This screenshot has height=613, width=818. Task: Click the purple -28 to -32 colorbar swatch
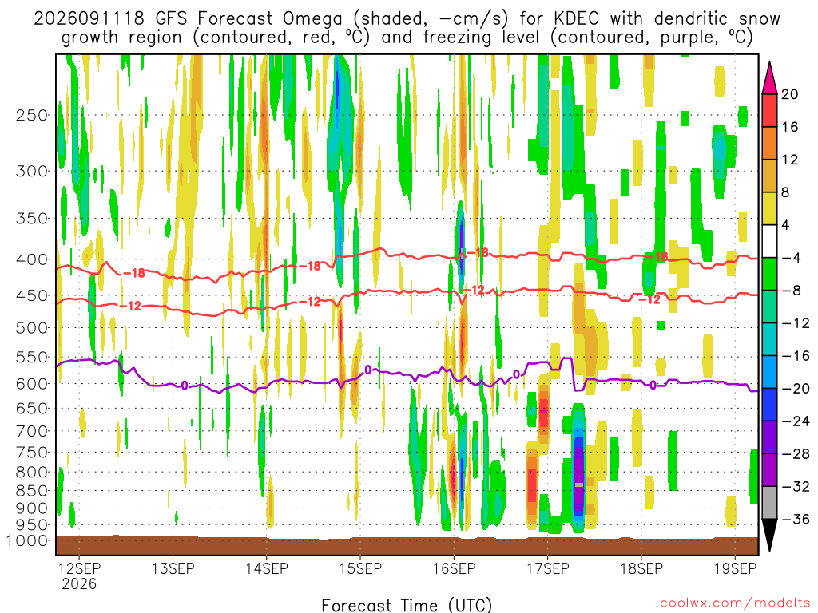coord(769,469)
